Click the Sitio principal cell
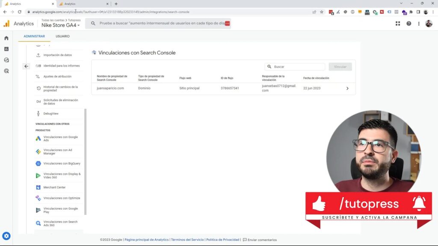Screen dimensions: 438x246 [189, 88]
